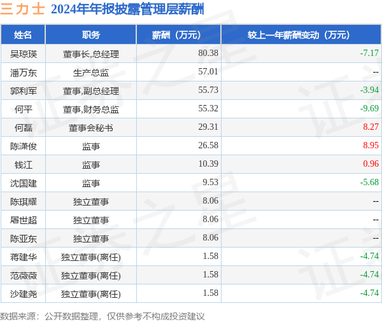Click salary 8.06 in 屠世超 row

point(210,220)
